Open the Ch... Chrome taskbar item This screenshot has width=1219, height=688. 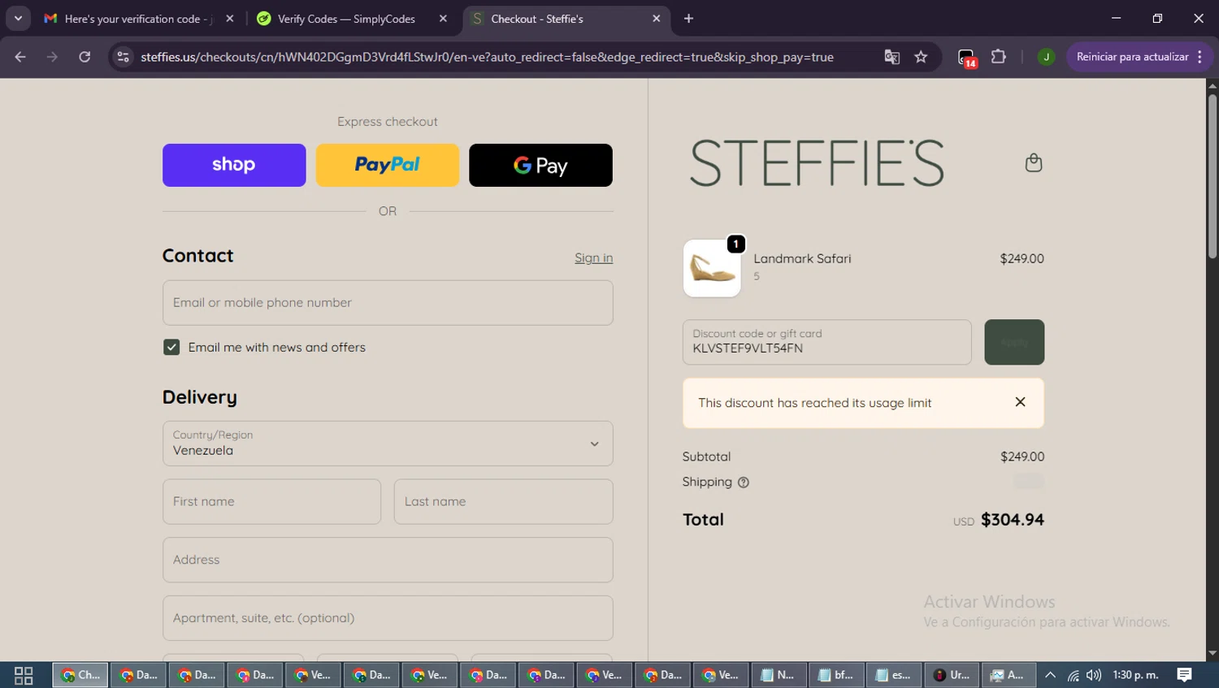(x=80, y=675)
